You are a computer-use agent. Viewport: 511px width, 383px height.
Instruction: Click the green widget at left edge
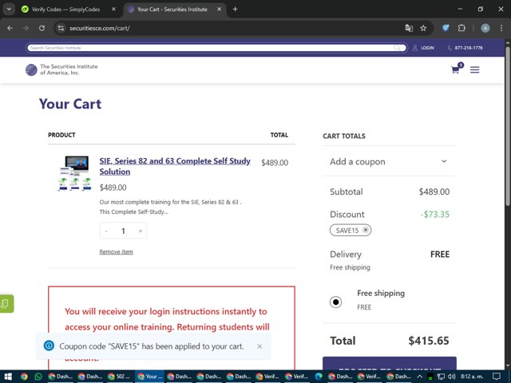coord(6,303)
